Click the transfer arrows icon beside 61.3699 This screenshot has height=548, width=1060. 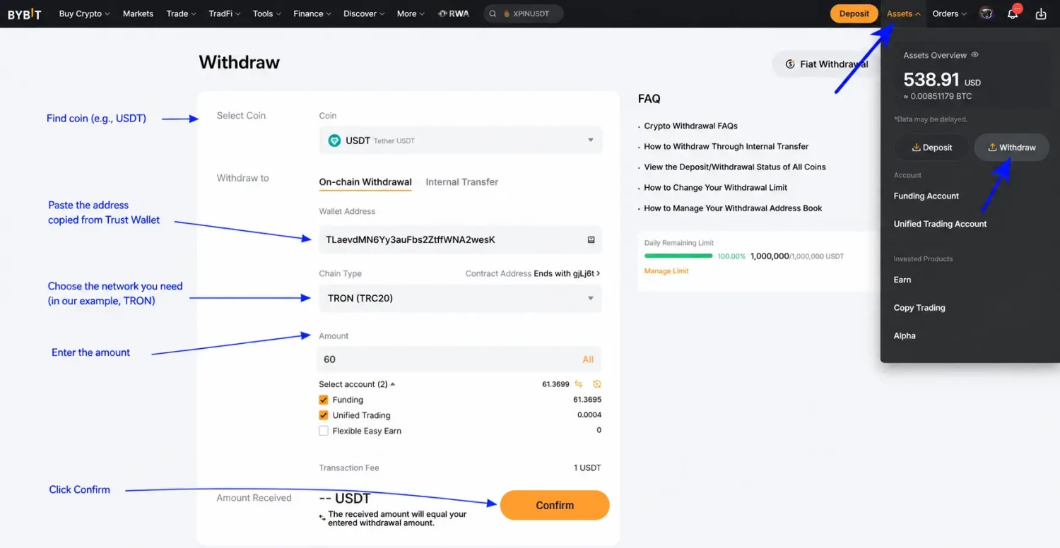[578, 384]
